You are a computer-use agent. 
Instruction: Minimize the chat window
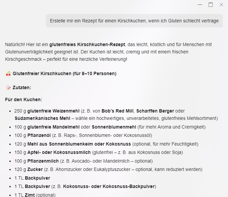click(200, 5)
